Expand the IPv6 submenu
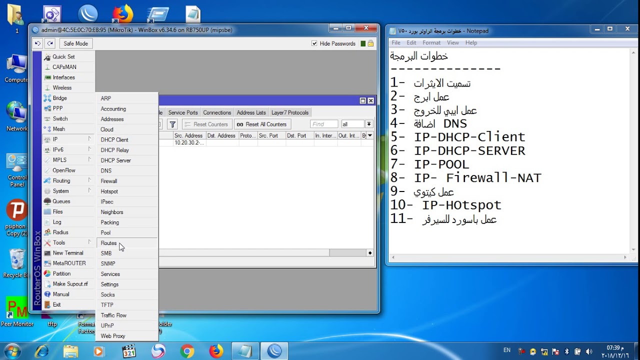Image resolution: width=640 pixels, height=360 pixels. coord(68,150)
